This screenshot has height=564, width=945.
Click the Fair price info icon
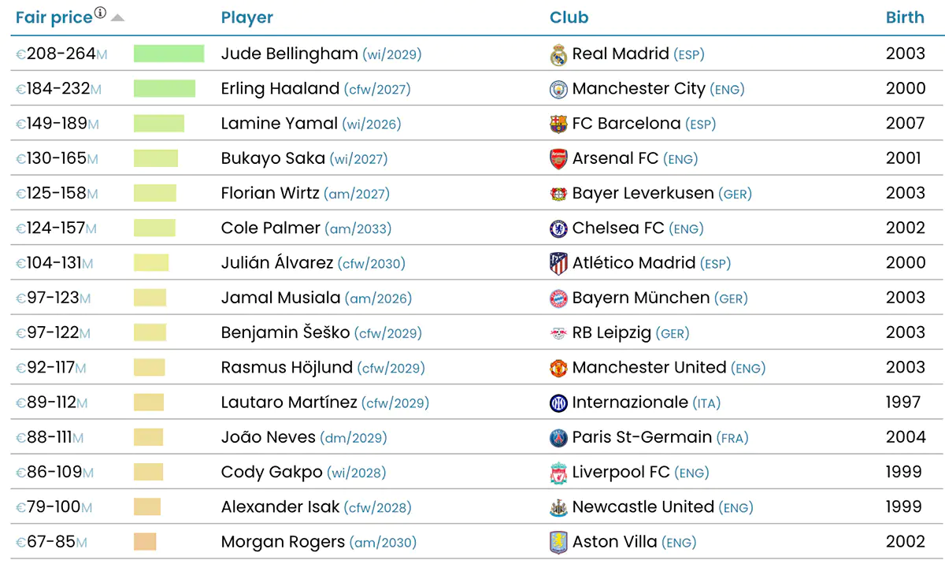100,13
